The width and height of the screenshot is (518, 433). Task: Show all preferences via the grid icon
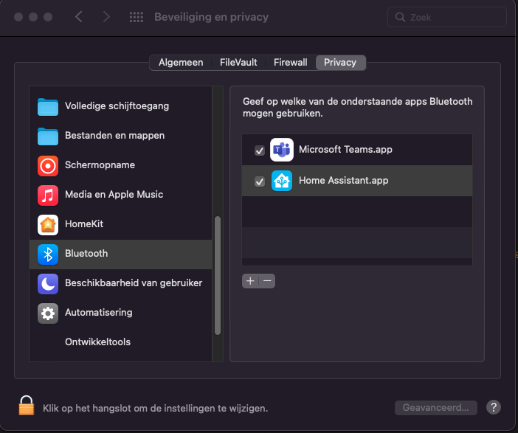(x=136, y=17)
